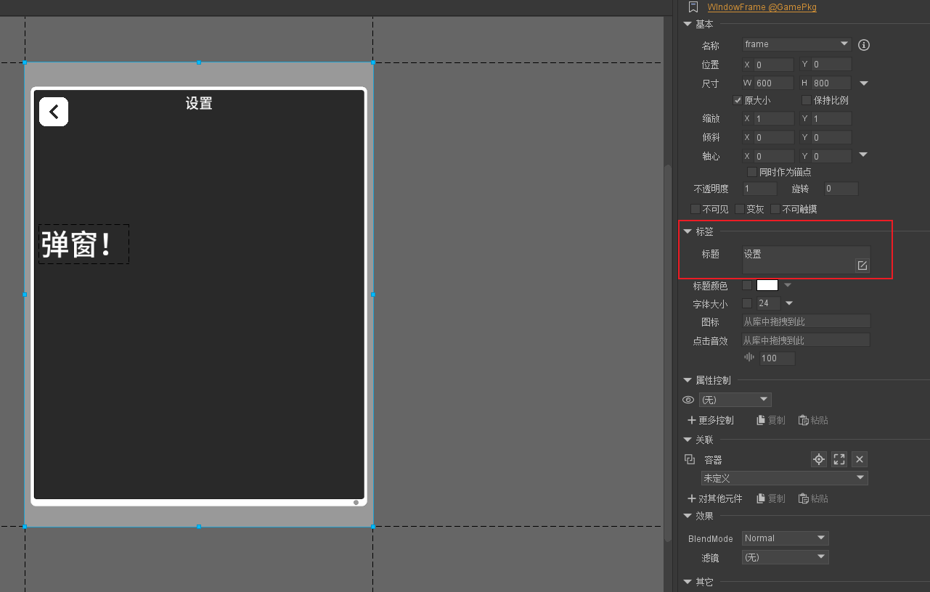Click the 设置 title on the canvas window
930x592 pixels.
pyautogui.click(x=199, y=103)
